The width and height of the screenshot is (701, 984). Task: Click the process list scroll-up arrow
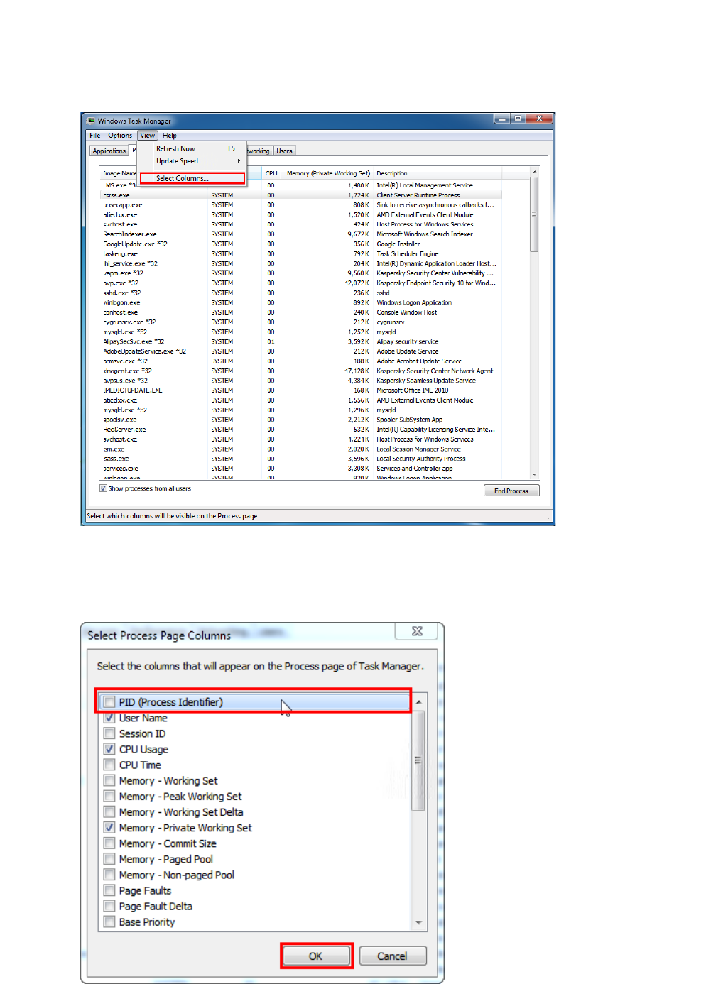tap(534, 173)
